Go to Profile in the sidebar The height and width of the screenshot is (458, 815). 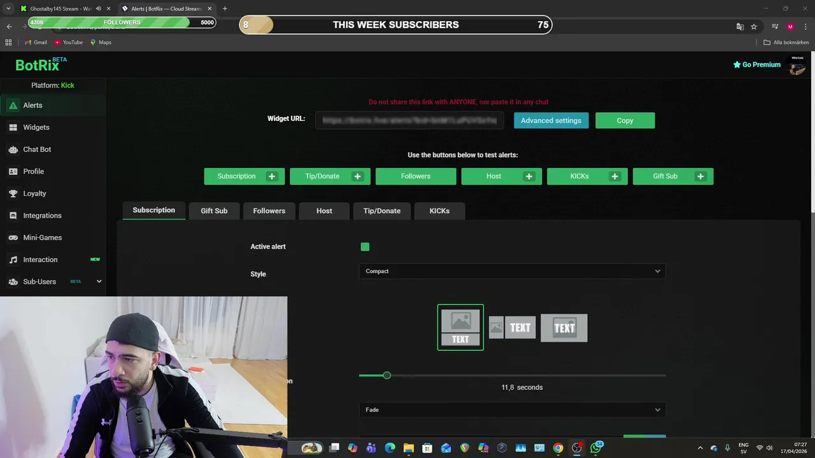pos(52,172)
